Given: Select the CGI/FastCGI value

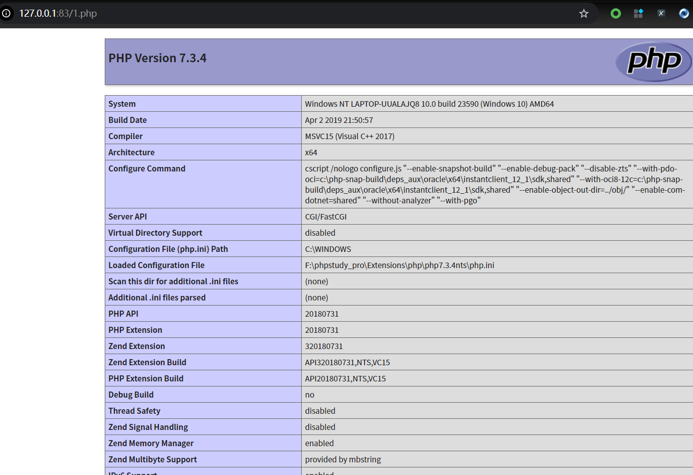Looking at the screenshot, I should pos(325,217).
